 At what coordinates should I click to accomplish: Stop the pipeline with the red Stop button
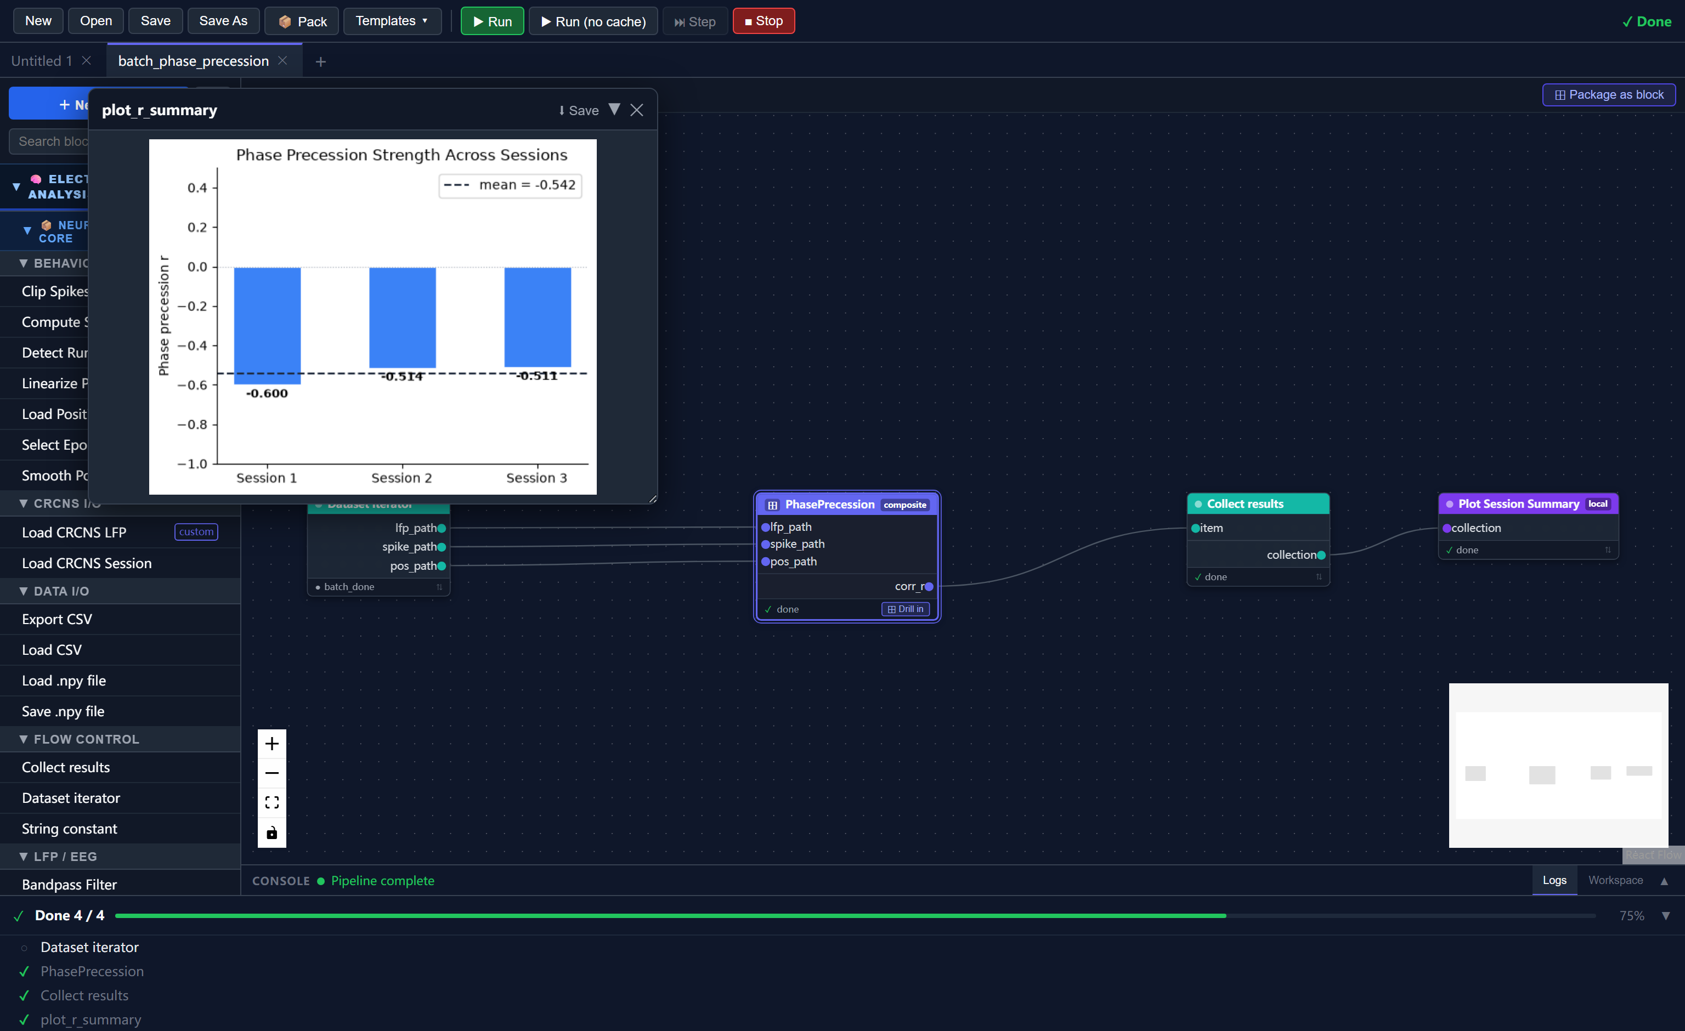[x=763, y=21]
